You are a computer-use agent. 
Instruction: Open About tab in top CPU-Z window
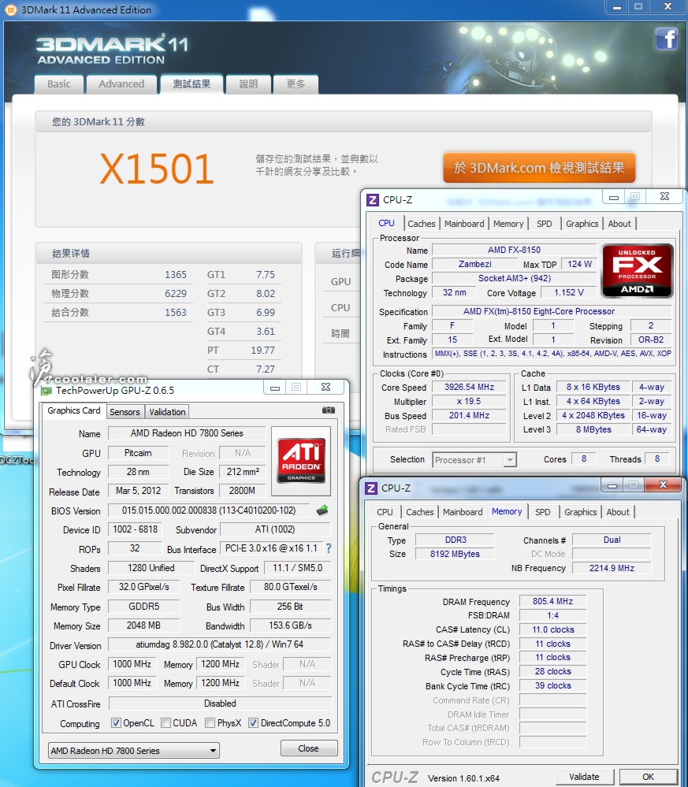tap(619, 224)
